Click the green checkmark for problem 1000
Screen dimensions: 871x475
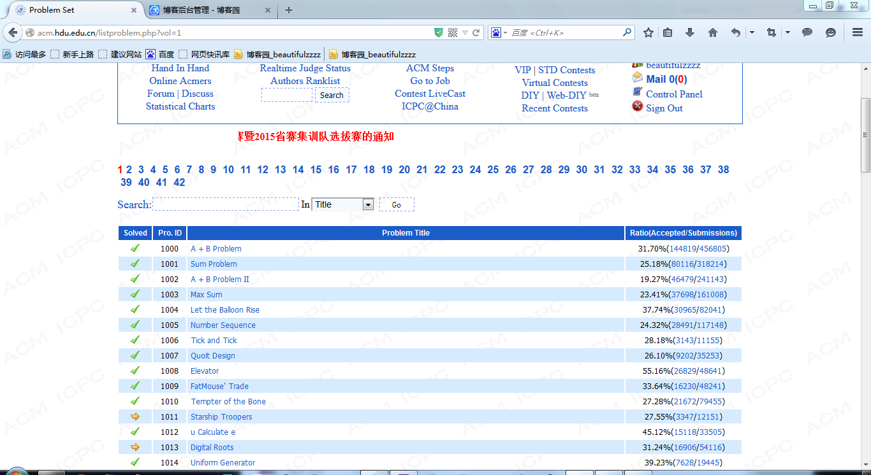pyautogui.click(x=135, y=248)
